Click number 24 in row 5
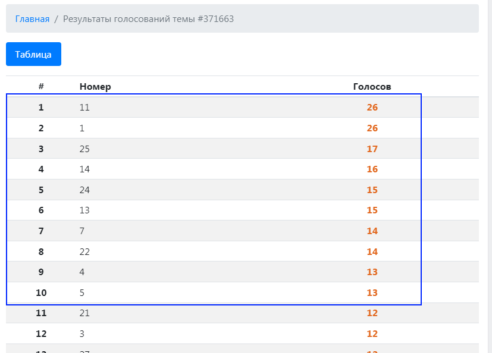This screenshot has width=492, height=353. click(84, 190)
